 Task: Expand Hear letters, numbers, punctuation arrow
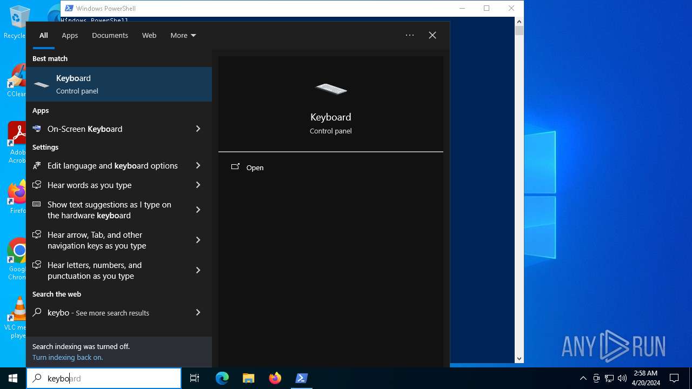pos(198,270)
